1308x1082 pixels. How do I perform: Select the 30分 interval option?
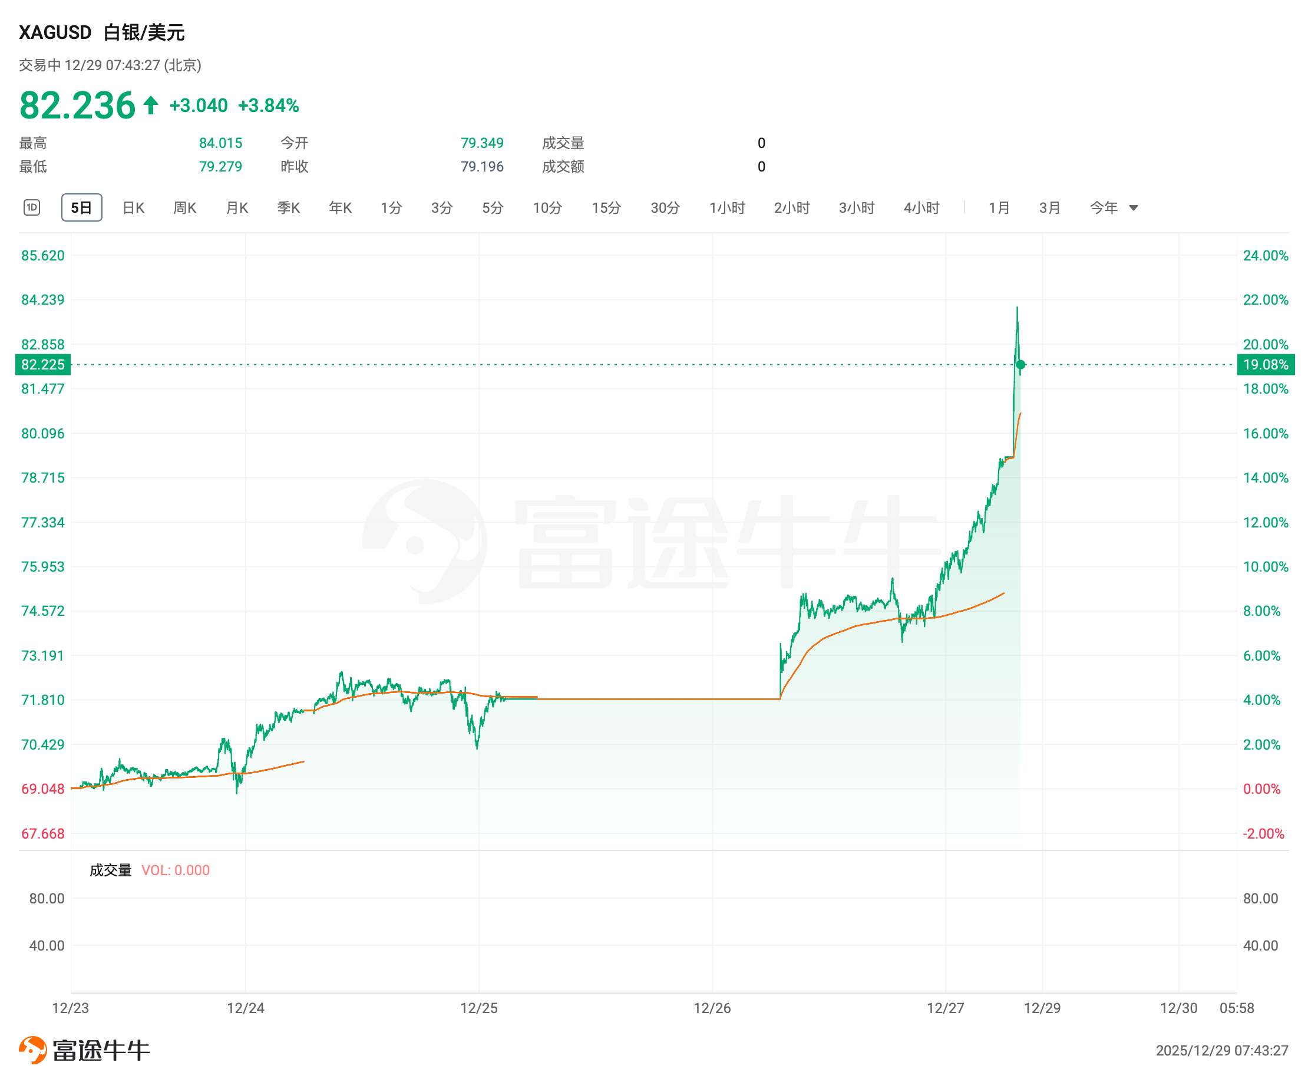[x=665, y=207]
